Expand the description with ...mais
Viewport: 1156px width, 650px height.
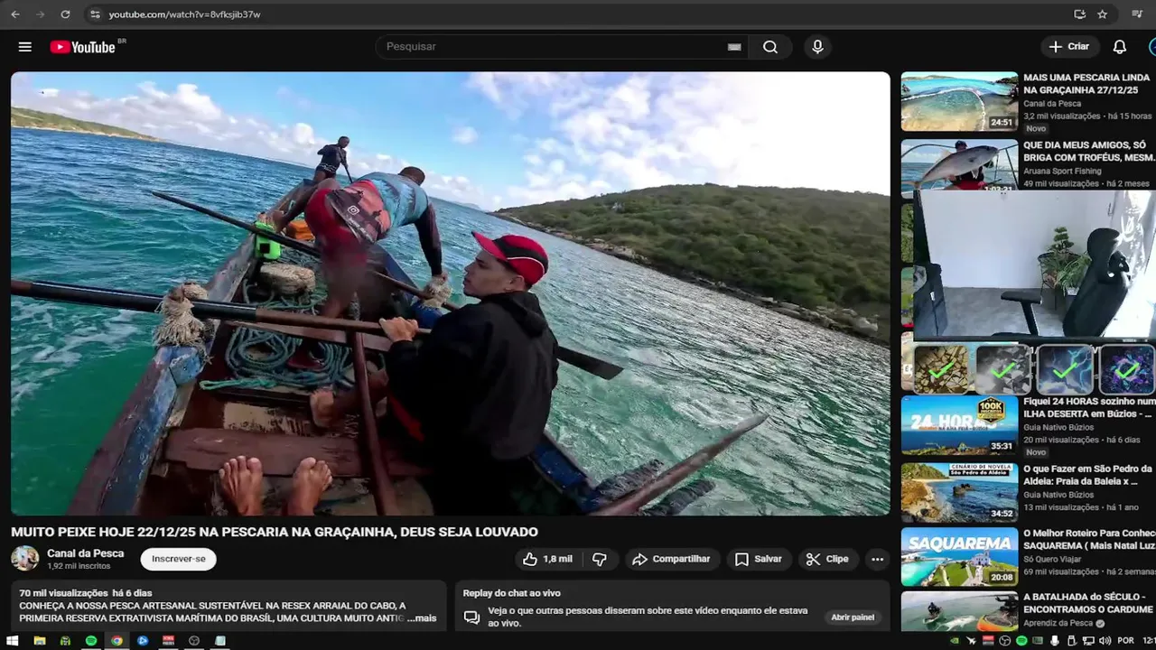pos(422,618)
